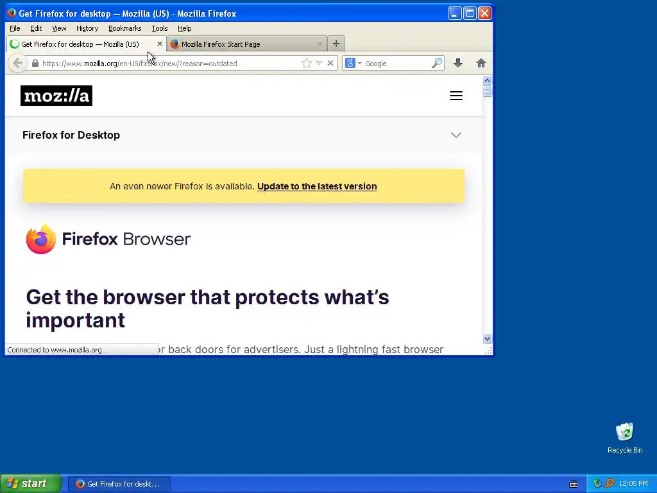Click the Firefox icon in the title bar
The image size is (657, 493).
pyautogui.click(x=12, y=13)
